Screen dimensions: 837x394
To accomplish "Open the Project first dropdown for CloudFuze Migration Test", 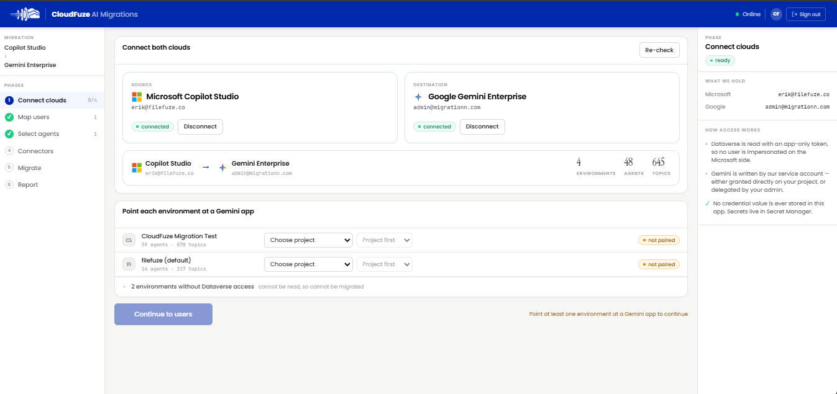I will pyautogui.click(x=384, y=240).
